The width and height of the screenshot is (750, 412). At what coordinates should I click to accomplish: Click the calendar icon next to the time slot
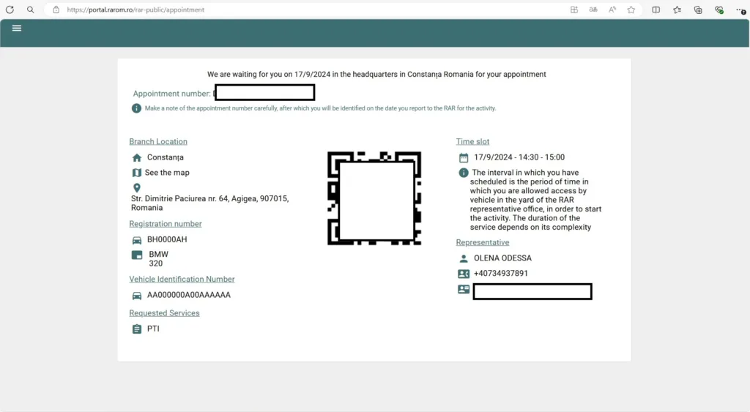[463, 157]
